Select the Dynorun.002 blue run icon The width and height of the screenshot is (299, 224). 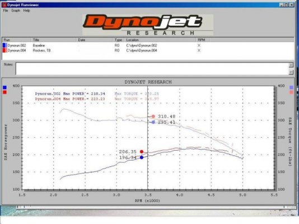[5, 45]
